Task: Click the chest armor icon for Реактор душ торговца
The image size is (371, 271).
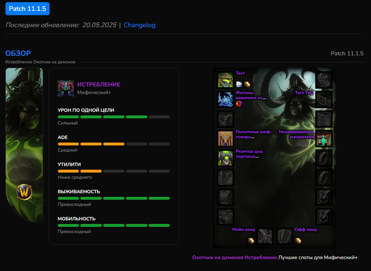Action: click(x=225, y=158)
